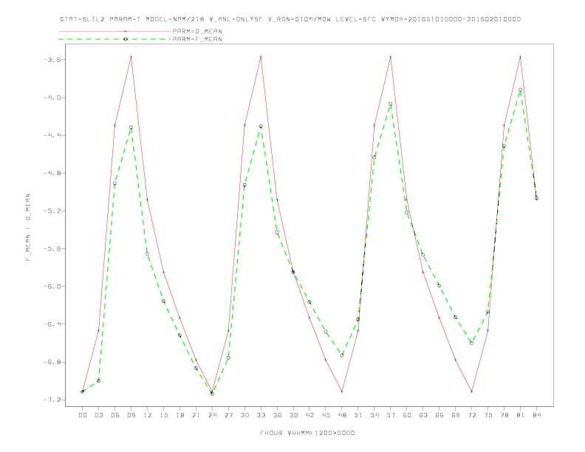Select the green F_MEAN circle marker at hour 09
The height and width of the screenshot is (452, 585).
tap(131, 128)
